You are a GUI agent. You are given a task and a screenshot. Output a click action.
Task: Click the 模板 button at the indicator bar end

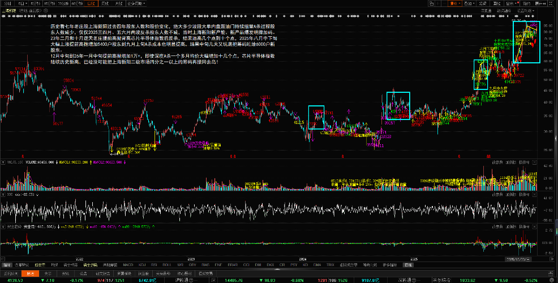(x=408, y=265)
